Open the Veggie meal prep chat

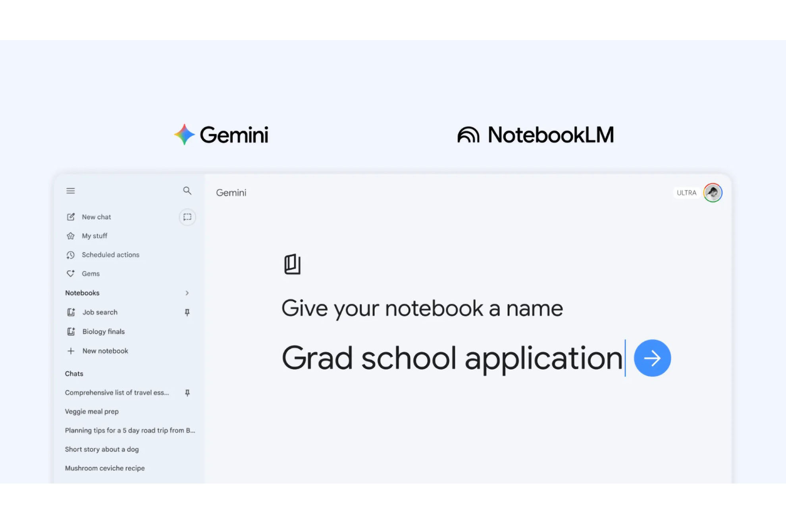coord(92,412)
